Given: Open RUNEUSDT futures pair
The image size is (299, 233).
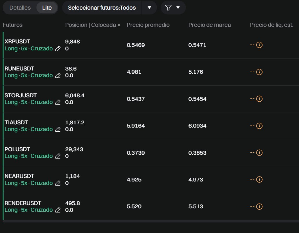Looking at the screenshot, I should click(19, 68).
